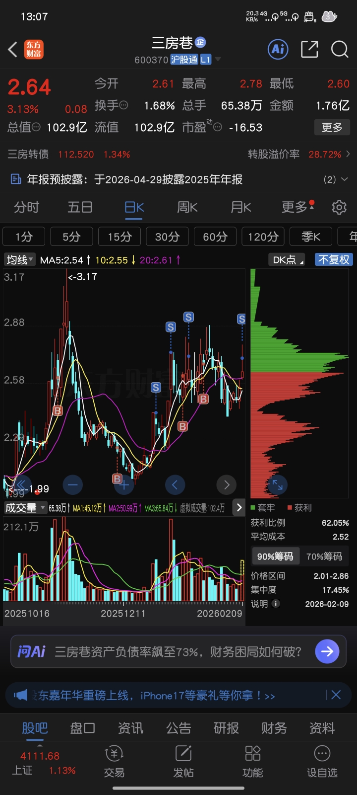Open 功能 functions icon
Screen dimensions: 357x795
coord(253,762)
